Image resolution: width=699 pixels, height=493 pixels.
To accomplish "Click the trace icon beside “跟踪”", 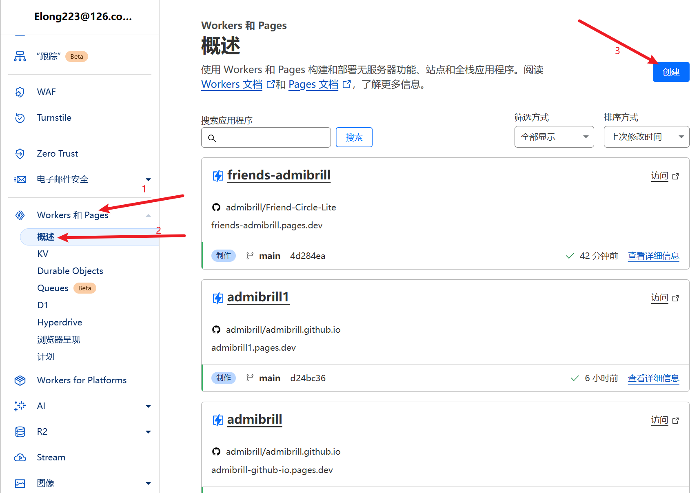I will click(x=20, y=57).
